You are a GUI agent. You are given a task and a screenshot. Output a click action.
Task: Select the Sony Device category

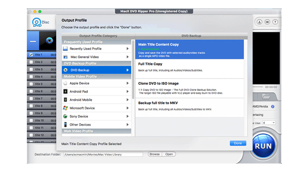96,116
